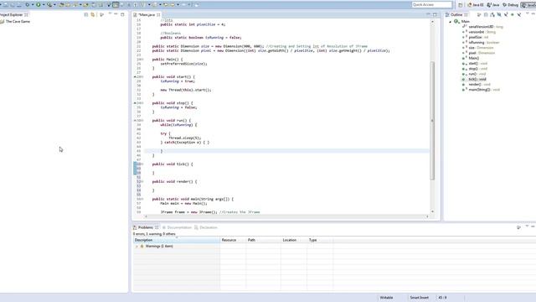The height and width of the screenshot is (302, 536).
Task: Select start() method in Outline
Action: pyautogui.click(x=475, y=64)
